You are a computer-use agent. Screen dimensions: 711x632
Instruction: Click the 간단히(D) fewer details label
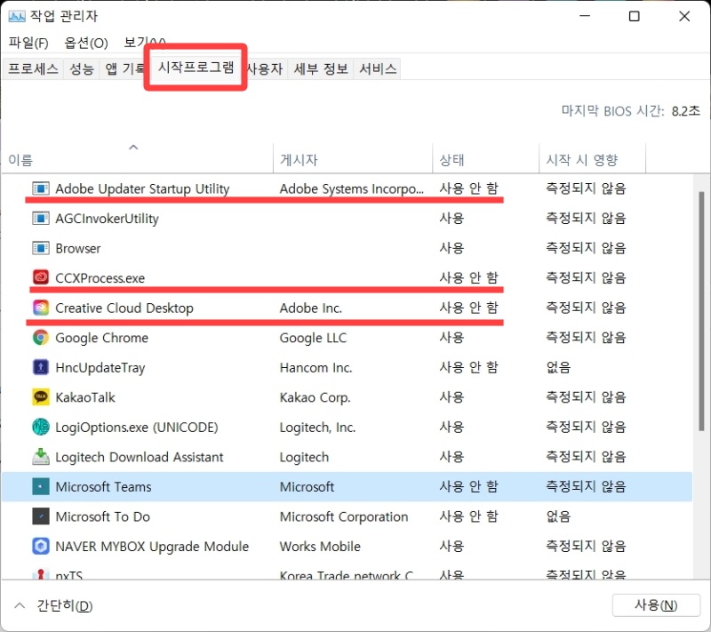65,605
